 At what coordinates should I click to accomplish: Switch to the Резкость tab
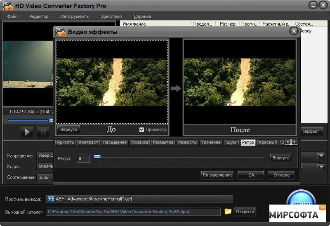click(187, 142)
